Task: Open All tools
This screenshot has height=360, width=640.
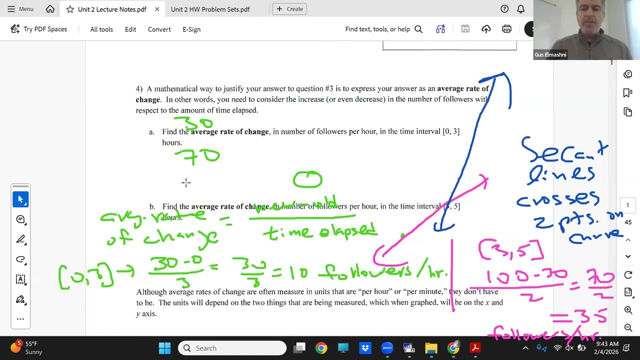Action: 101,29
